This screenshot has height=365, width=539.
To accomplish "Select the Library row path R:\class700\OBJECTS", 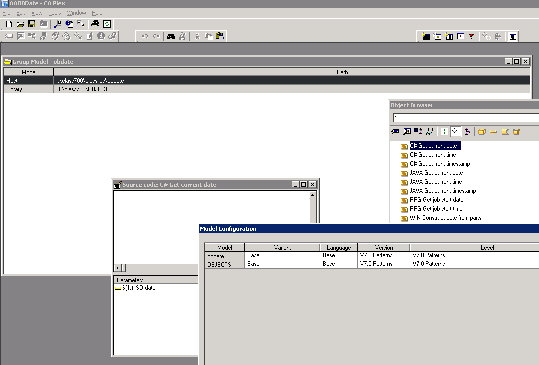I will click(x=292, y=89).
